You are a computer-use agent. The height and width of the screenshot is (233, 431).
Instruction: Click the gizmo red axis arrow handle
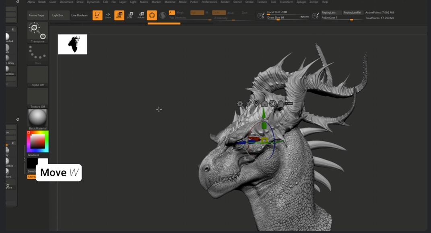[254, 139]
